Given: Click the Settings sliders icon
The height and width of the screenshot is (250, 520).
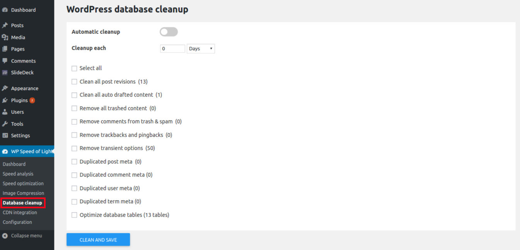Looking at the screenshot, I should tap(5, 136).
